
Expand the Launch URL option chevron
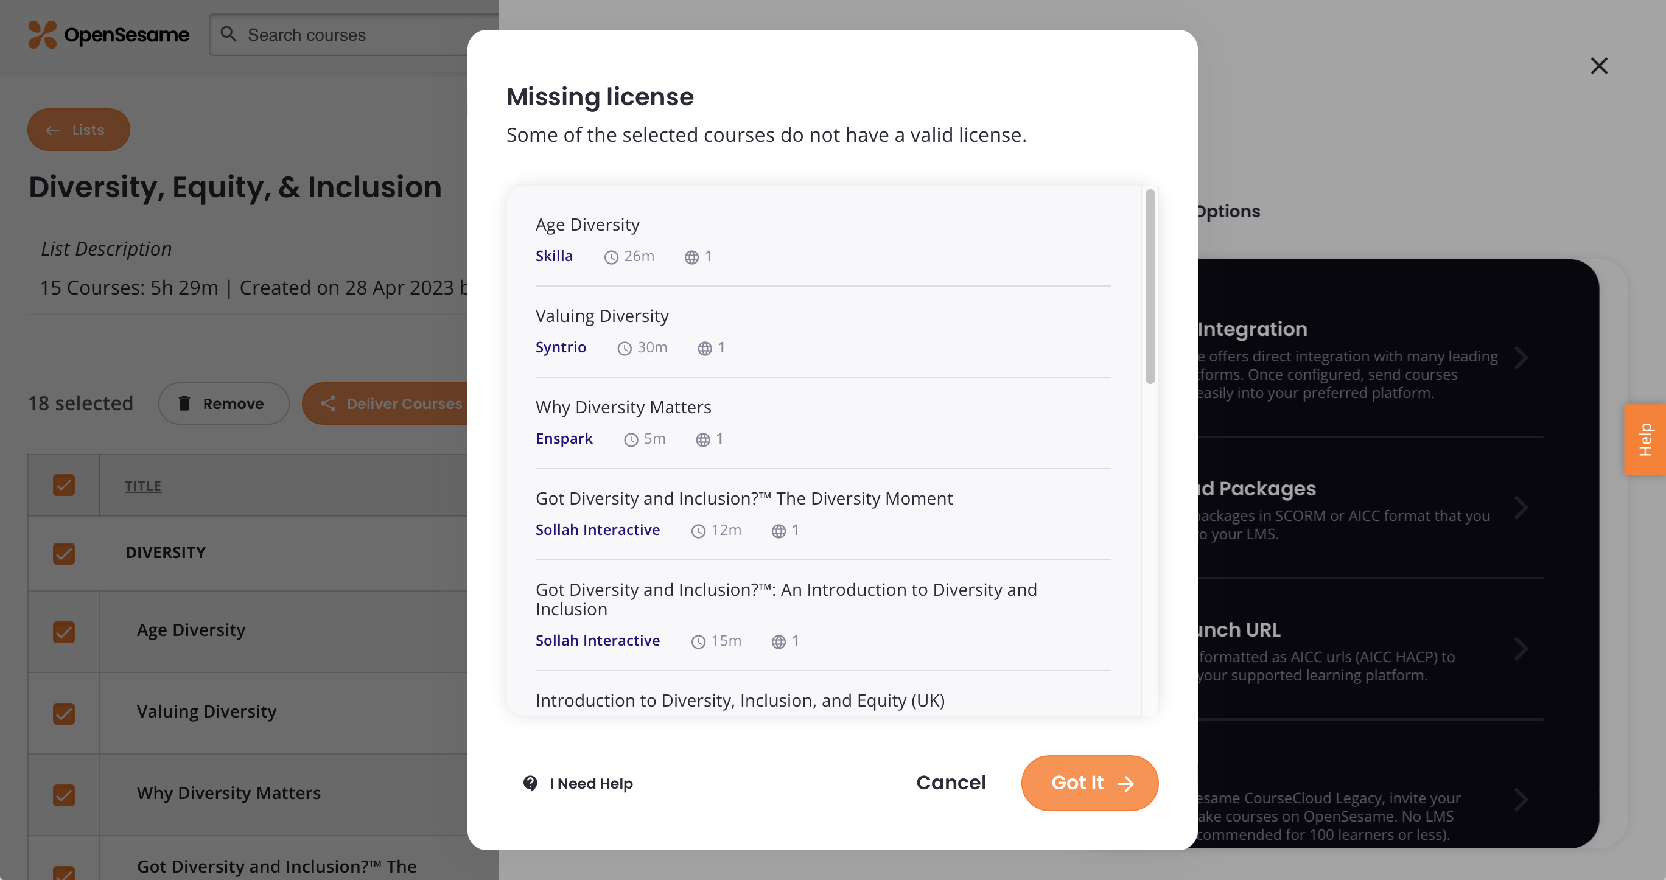point(1521,648)
